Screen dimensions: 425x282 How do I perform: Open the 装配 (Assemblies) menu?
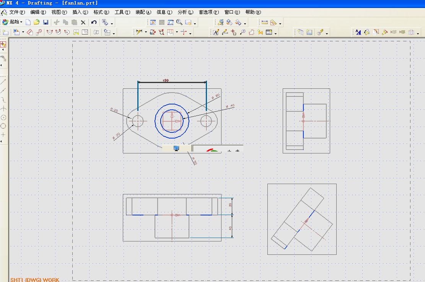tap(143, 12)
